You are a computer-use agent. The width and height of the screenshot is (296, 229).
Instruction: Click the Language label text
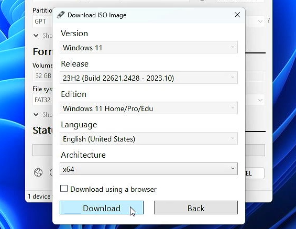tap(79, 125)
